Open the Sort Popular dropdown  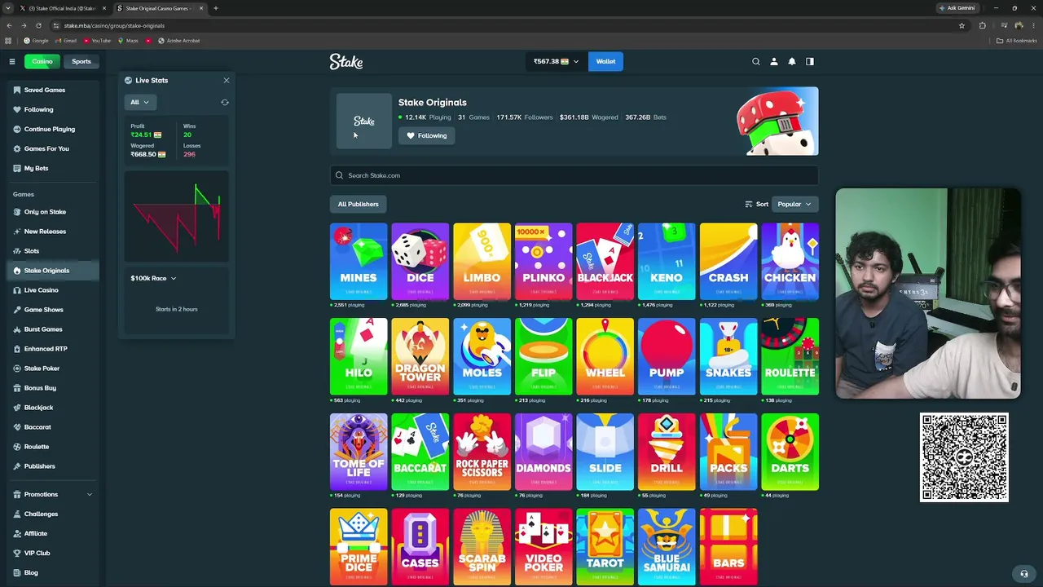[794, 204]
